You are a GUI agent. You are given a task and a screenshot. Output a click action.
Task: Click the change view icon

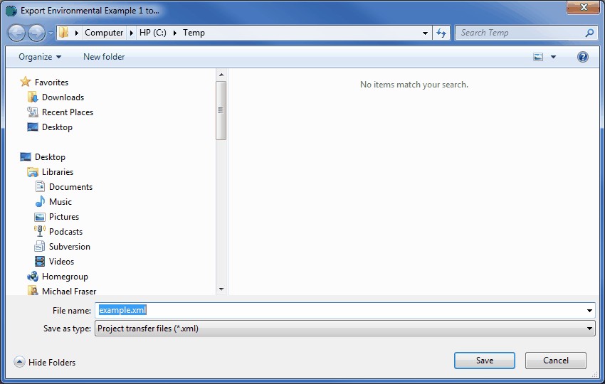[x=538, y=57]
